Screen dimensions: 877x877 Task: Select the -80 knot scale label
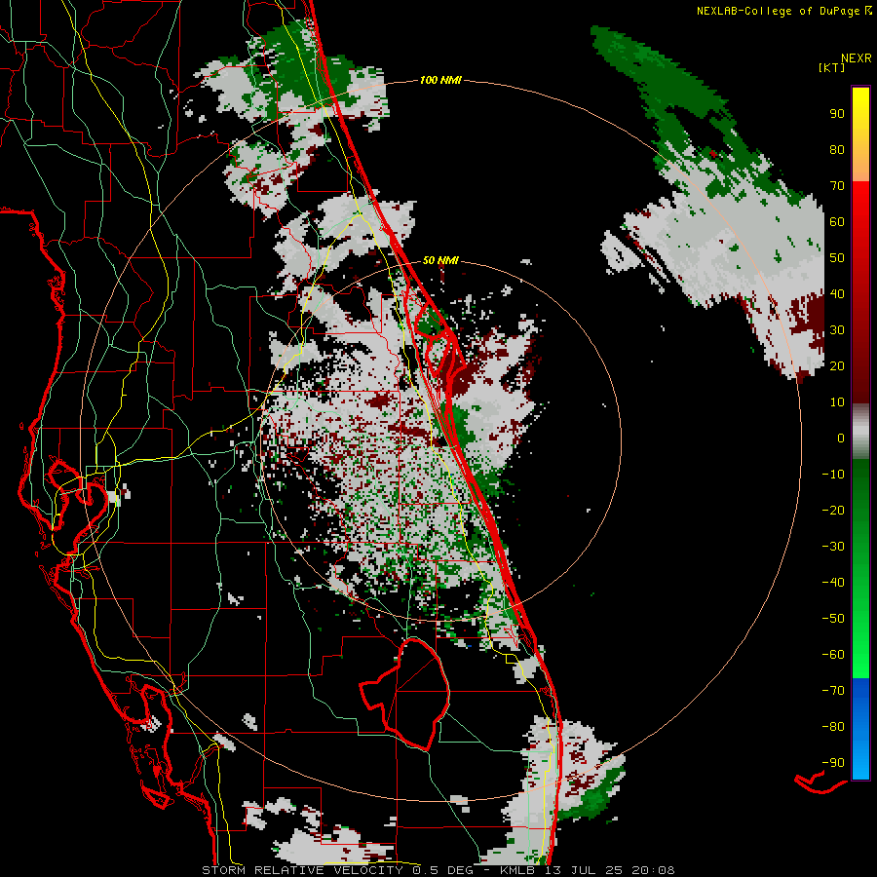(x=833, y=727)
